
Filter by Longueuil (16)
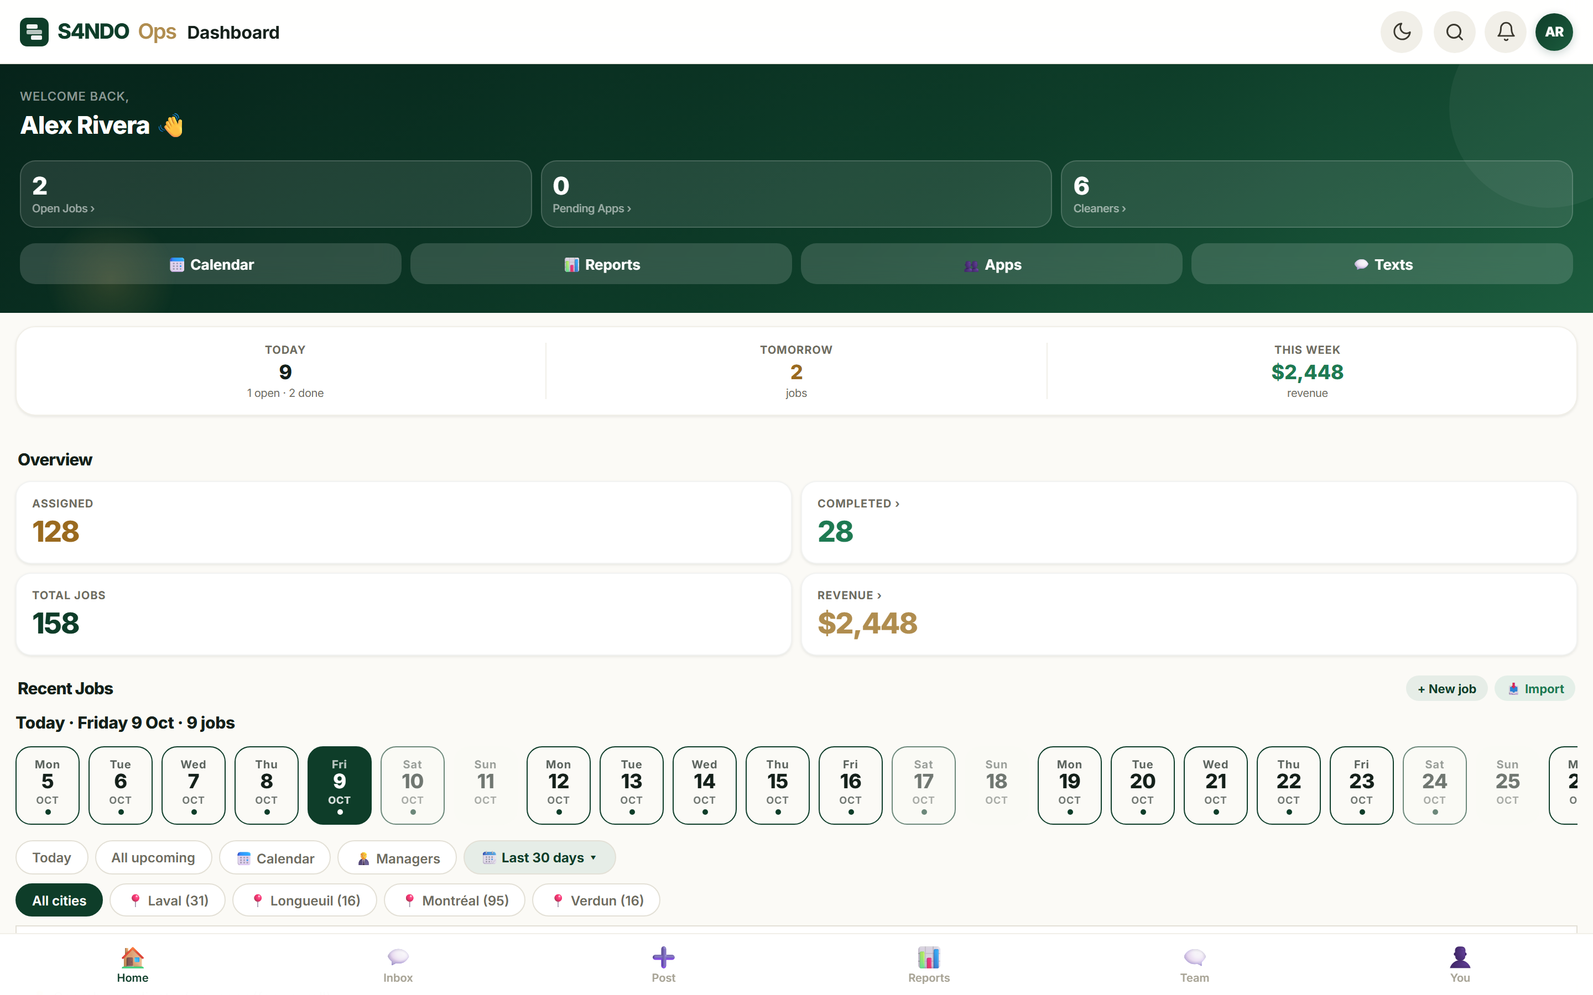(x=305, y=900)
